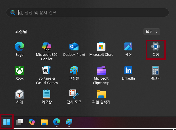Open 파일 탐색기 in pinned apps
The image size is (176, 130).
(x=101, y=97)
